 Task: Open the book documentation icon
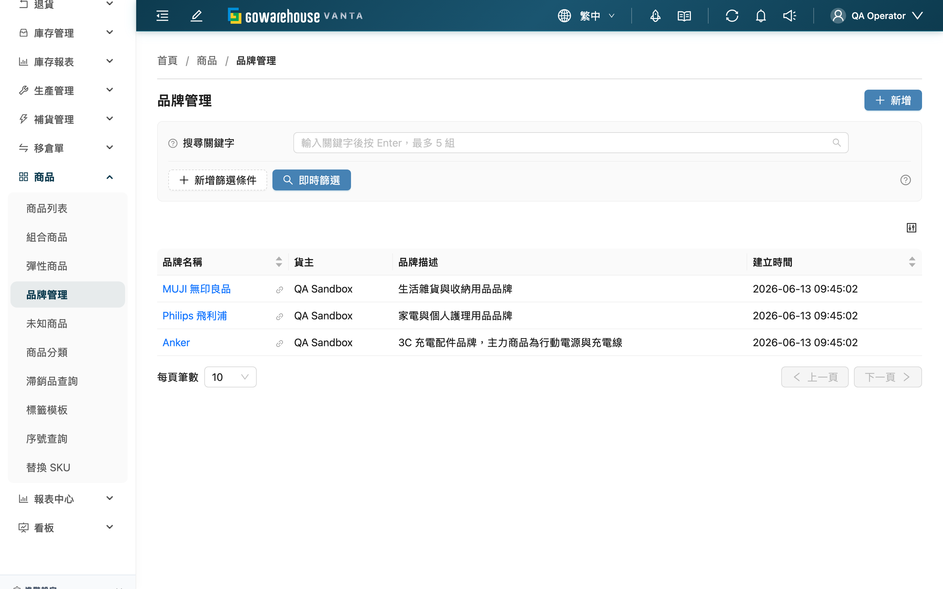[x=684, y=16]
